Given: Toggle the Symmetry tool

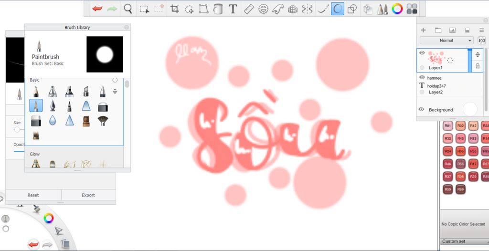Looking at the screenshot, I should point(307,9).
